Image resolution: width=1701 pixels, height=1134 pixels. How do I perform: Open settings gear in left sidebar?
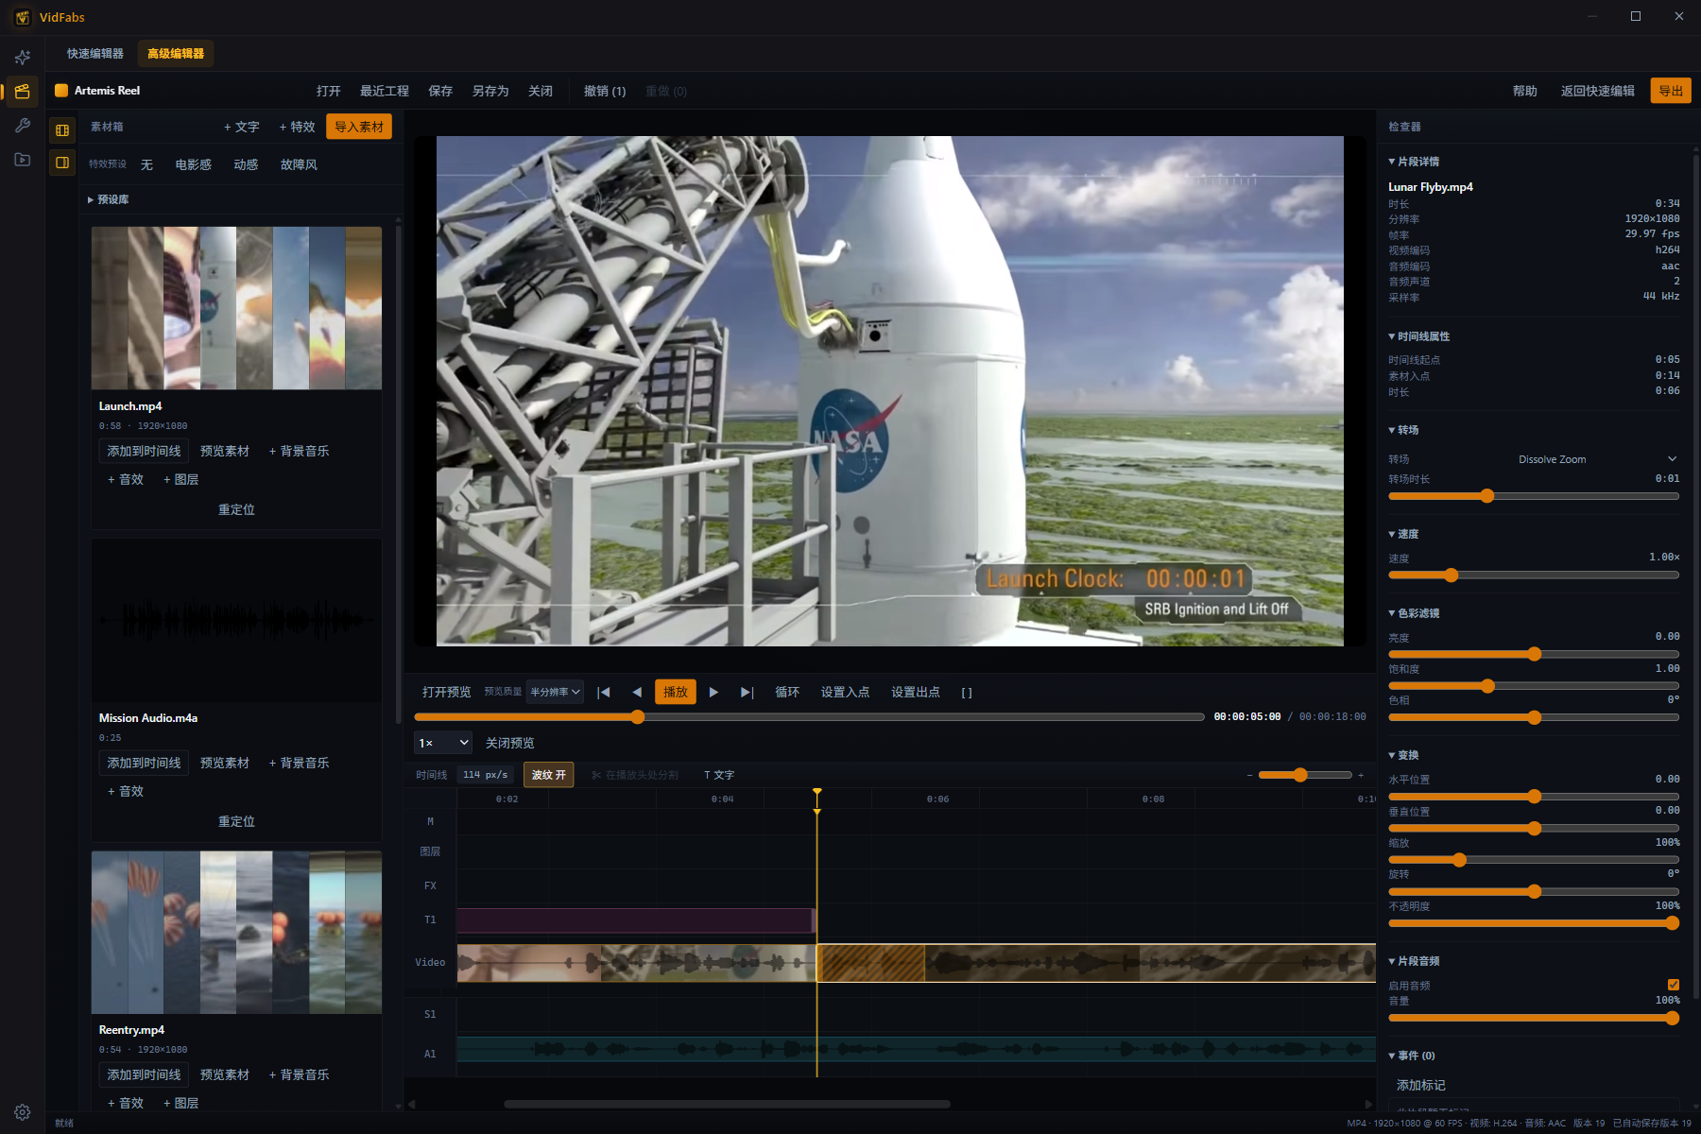(x=23, y=1112)
